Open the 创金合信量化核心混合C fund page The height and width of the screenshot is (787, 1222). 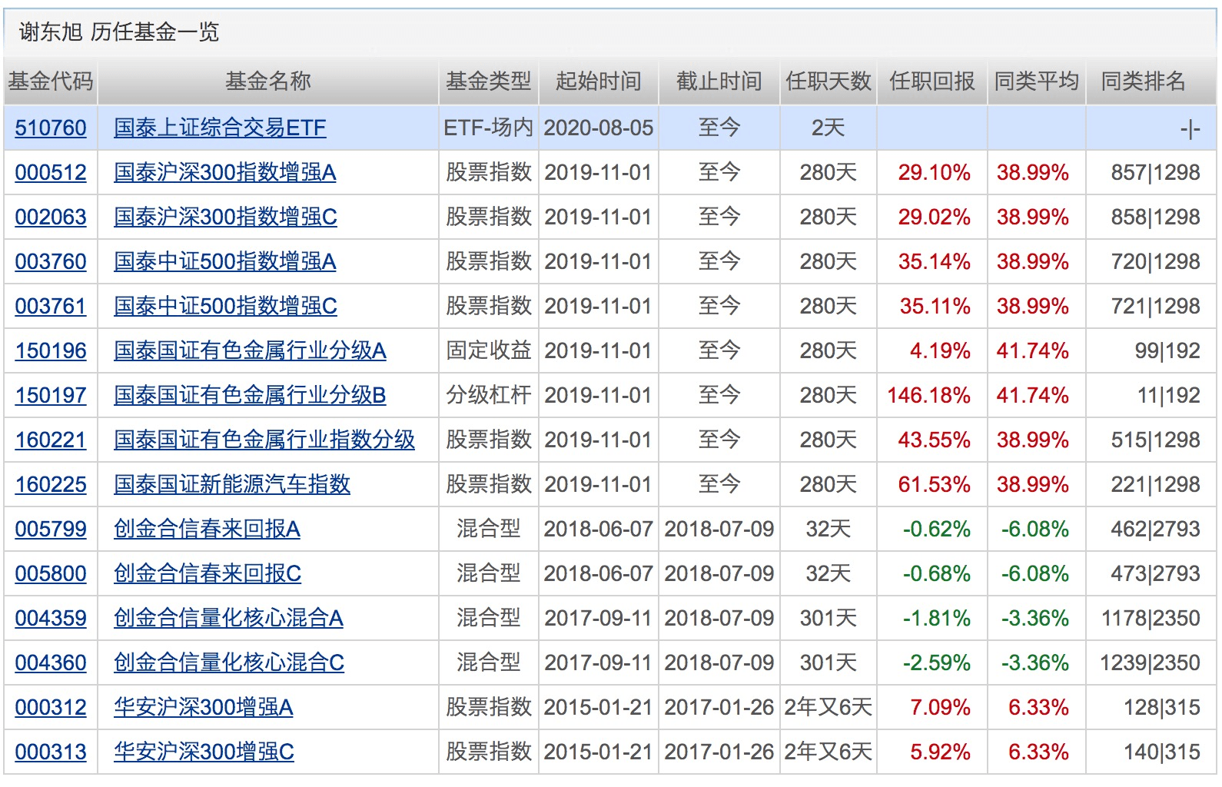click(x=229, y=662)
